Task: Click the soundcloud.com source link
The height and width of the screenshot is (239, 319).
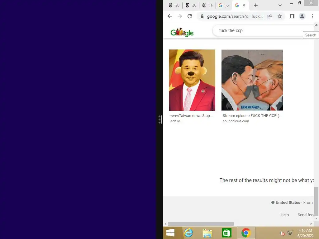Action: tap(236, 121)
